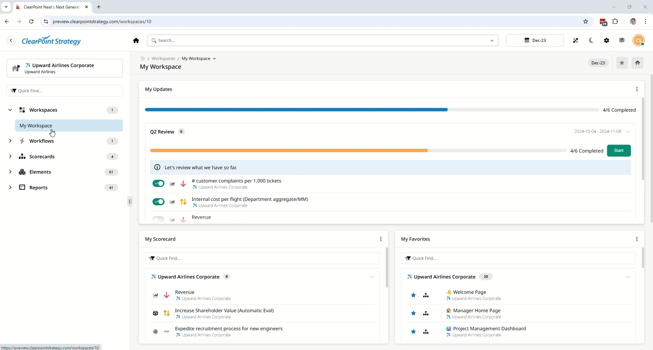This screenshot has width=653, height=350.
Task: Enable the Revenue toggle in Q2 Review
Action: [x=158, y=220]
